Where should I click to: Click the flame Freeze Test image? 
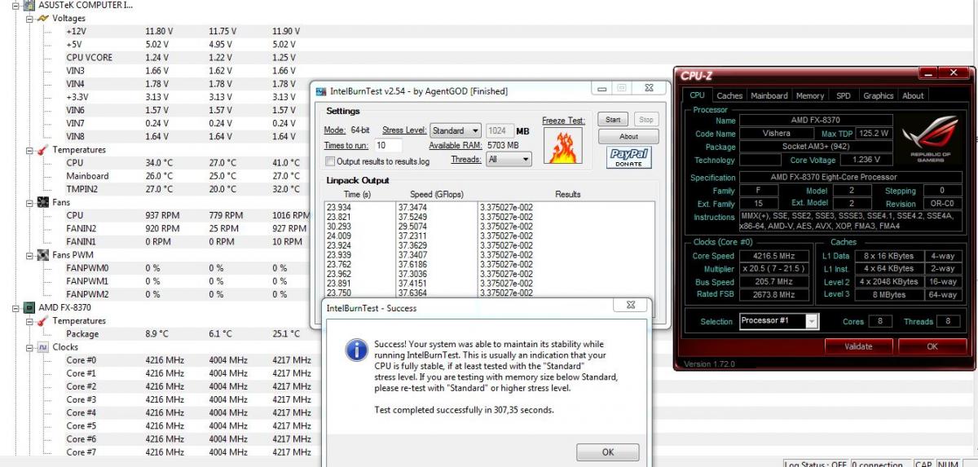[563, 147]
